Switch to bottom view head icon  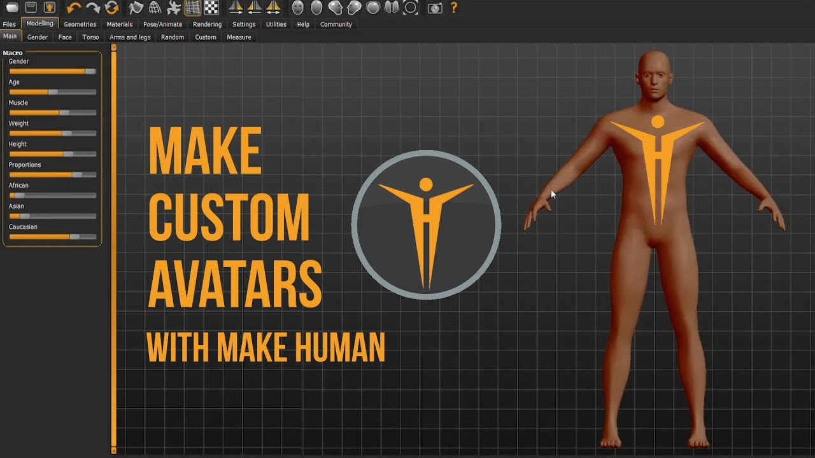pyautogui.click(x=392, y=8)
